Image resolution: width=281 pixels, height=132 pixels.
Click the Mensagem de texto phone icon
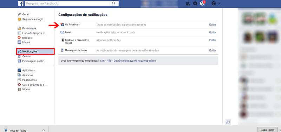[x=63, y=50]
